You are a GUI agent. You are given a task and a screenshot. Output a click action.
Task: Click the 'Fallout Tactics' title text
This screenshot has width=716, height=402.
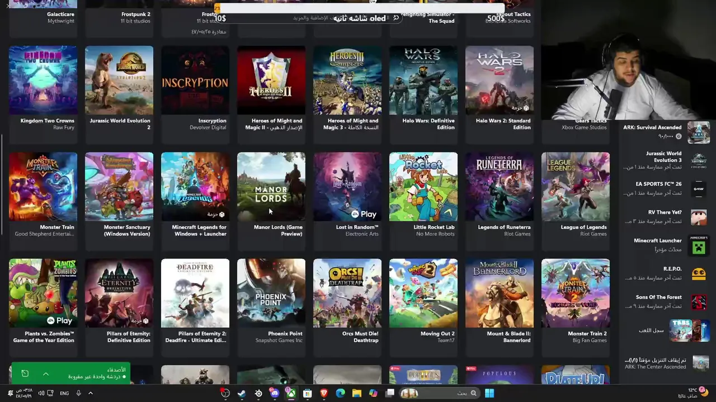[513, 15]
